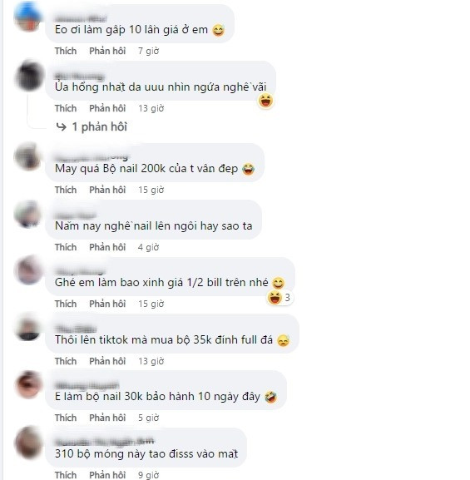Open avatar beside "E làm bộ nail 30k" comment
The width and height of the screenshot is (470, 480).
click(x=28, y=384)
